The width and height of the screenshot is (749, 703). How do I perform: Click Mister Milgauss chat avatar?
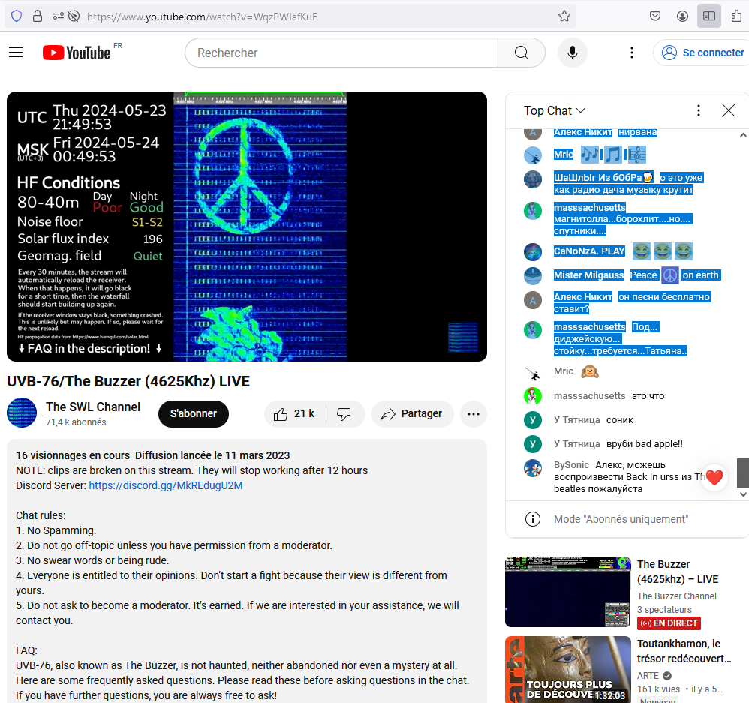point(533,275)
